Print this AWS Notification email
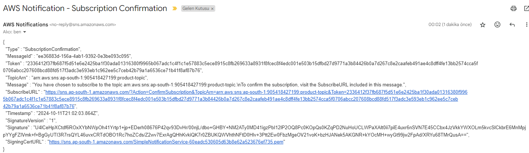529x153 pixels. (514, 8)
